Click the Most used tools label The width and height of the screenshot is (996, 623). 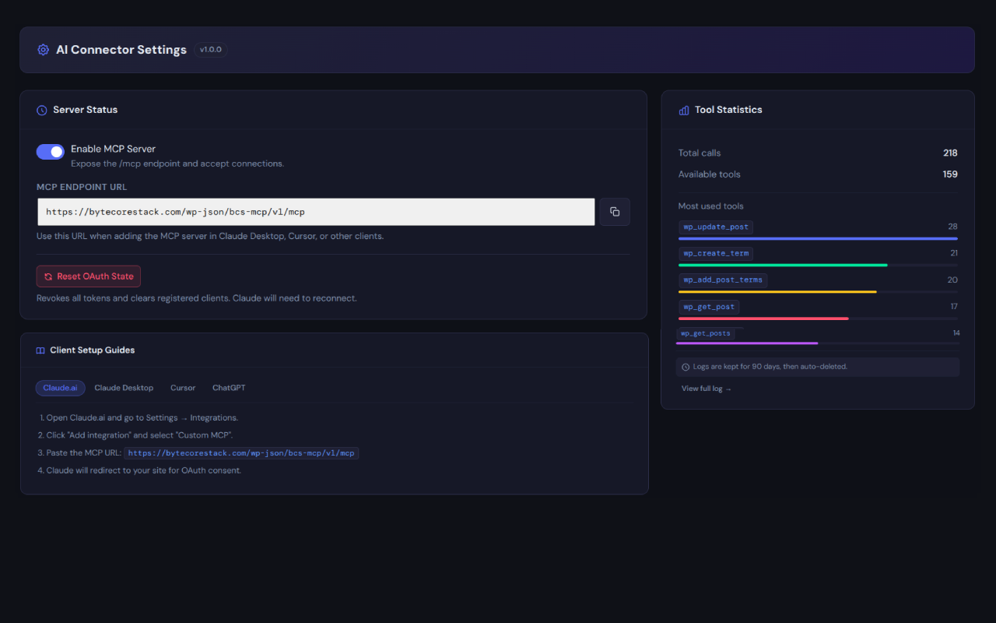click(711, 206)
